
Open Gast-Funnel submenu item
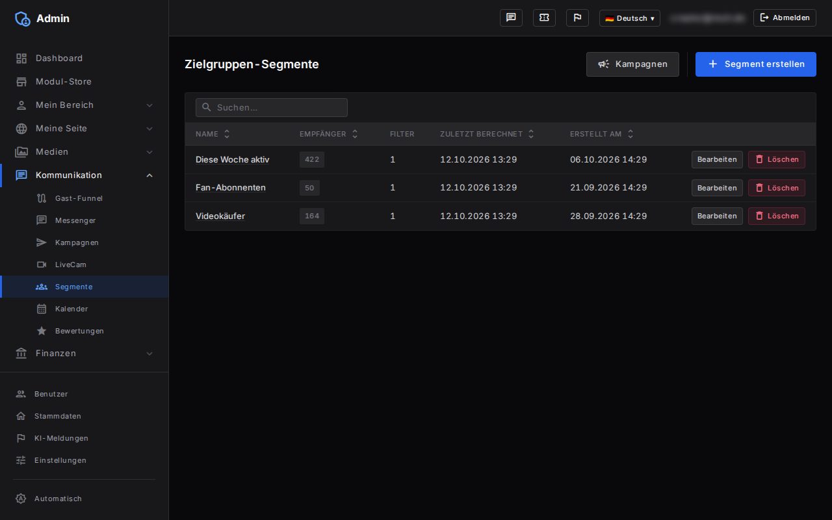pyautogui.click(x=84, y=198)
